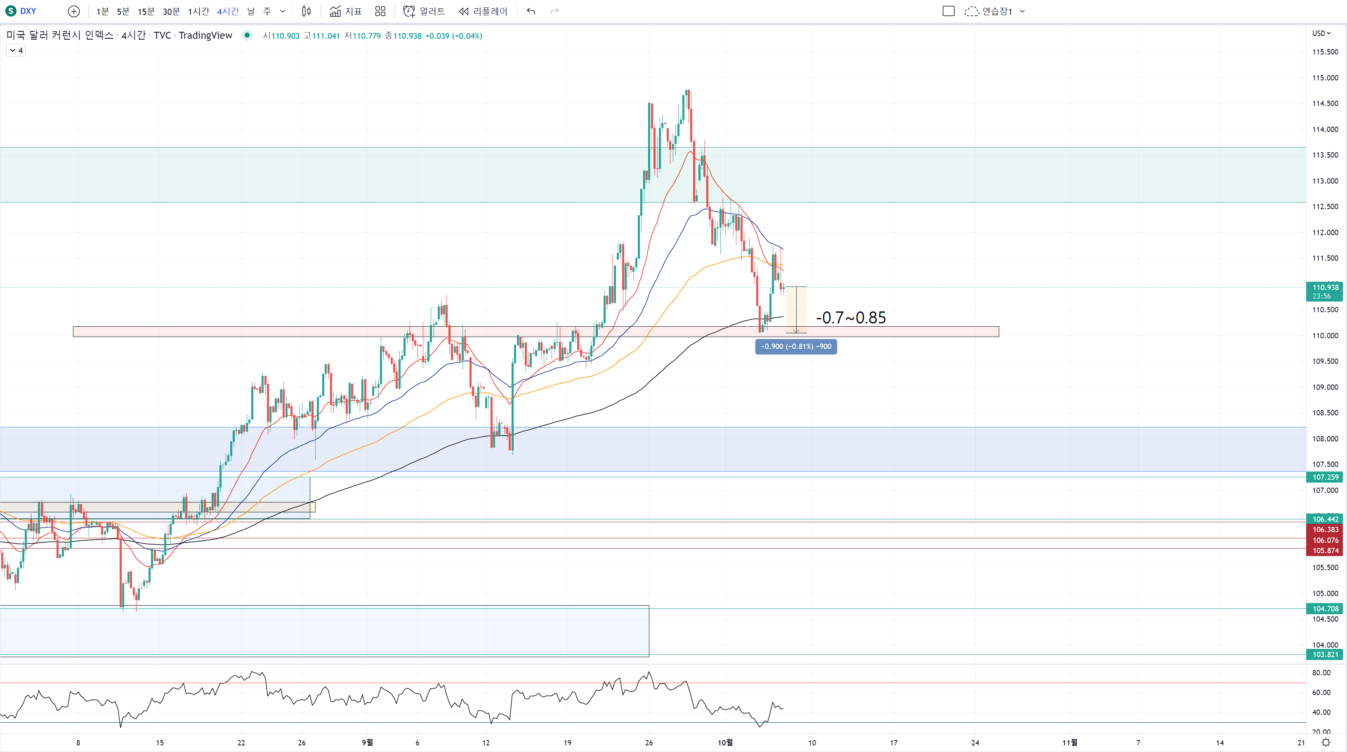The width and height of the screenshot is (1347, 752).
Task: Open the USD currency dropdown
Action: [x=1321, y=33]
